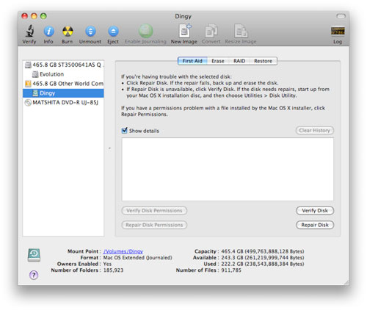
Task: Open help with the purple question mark
Action: [x=34, y=275]
